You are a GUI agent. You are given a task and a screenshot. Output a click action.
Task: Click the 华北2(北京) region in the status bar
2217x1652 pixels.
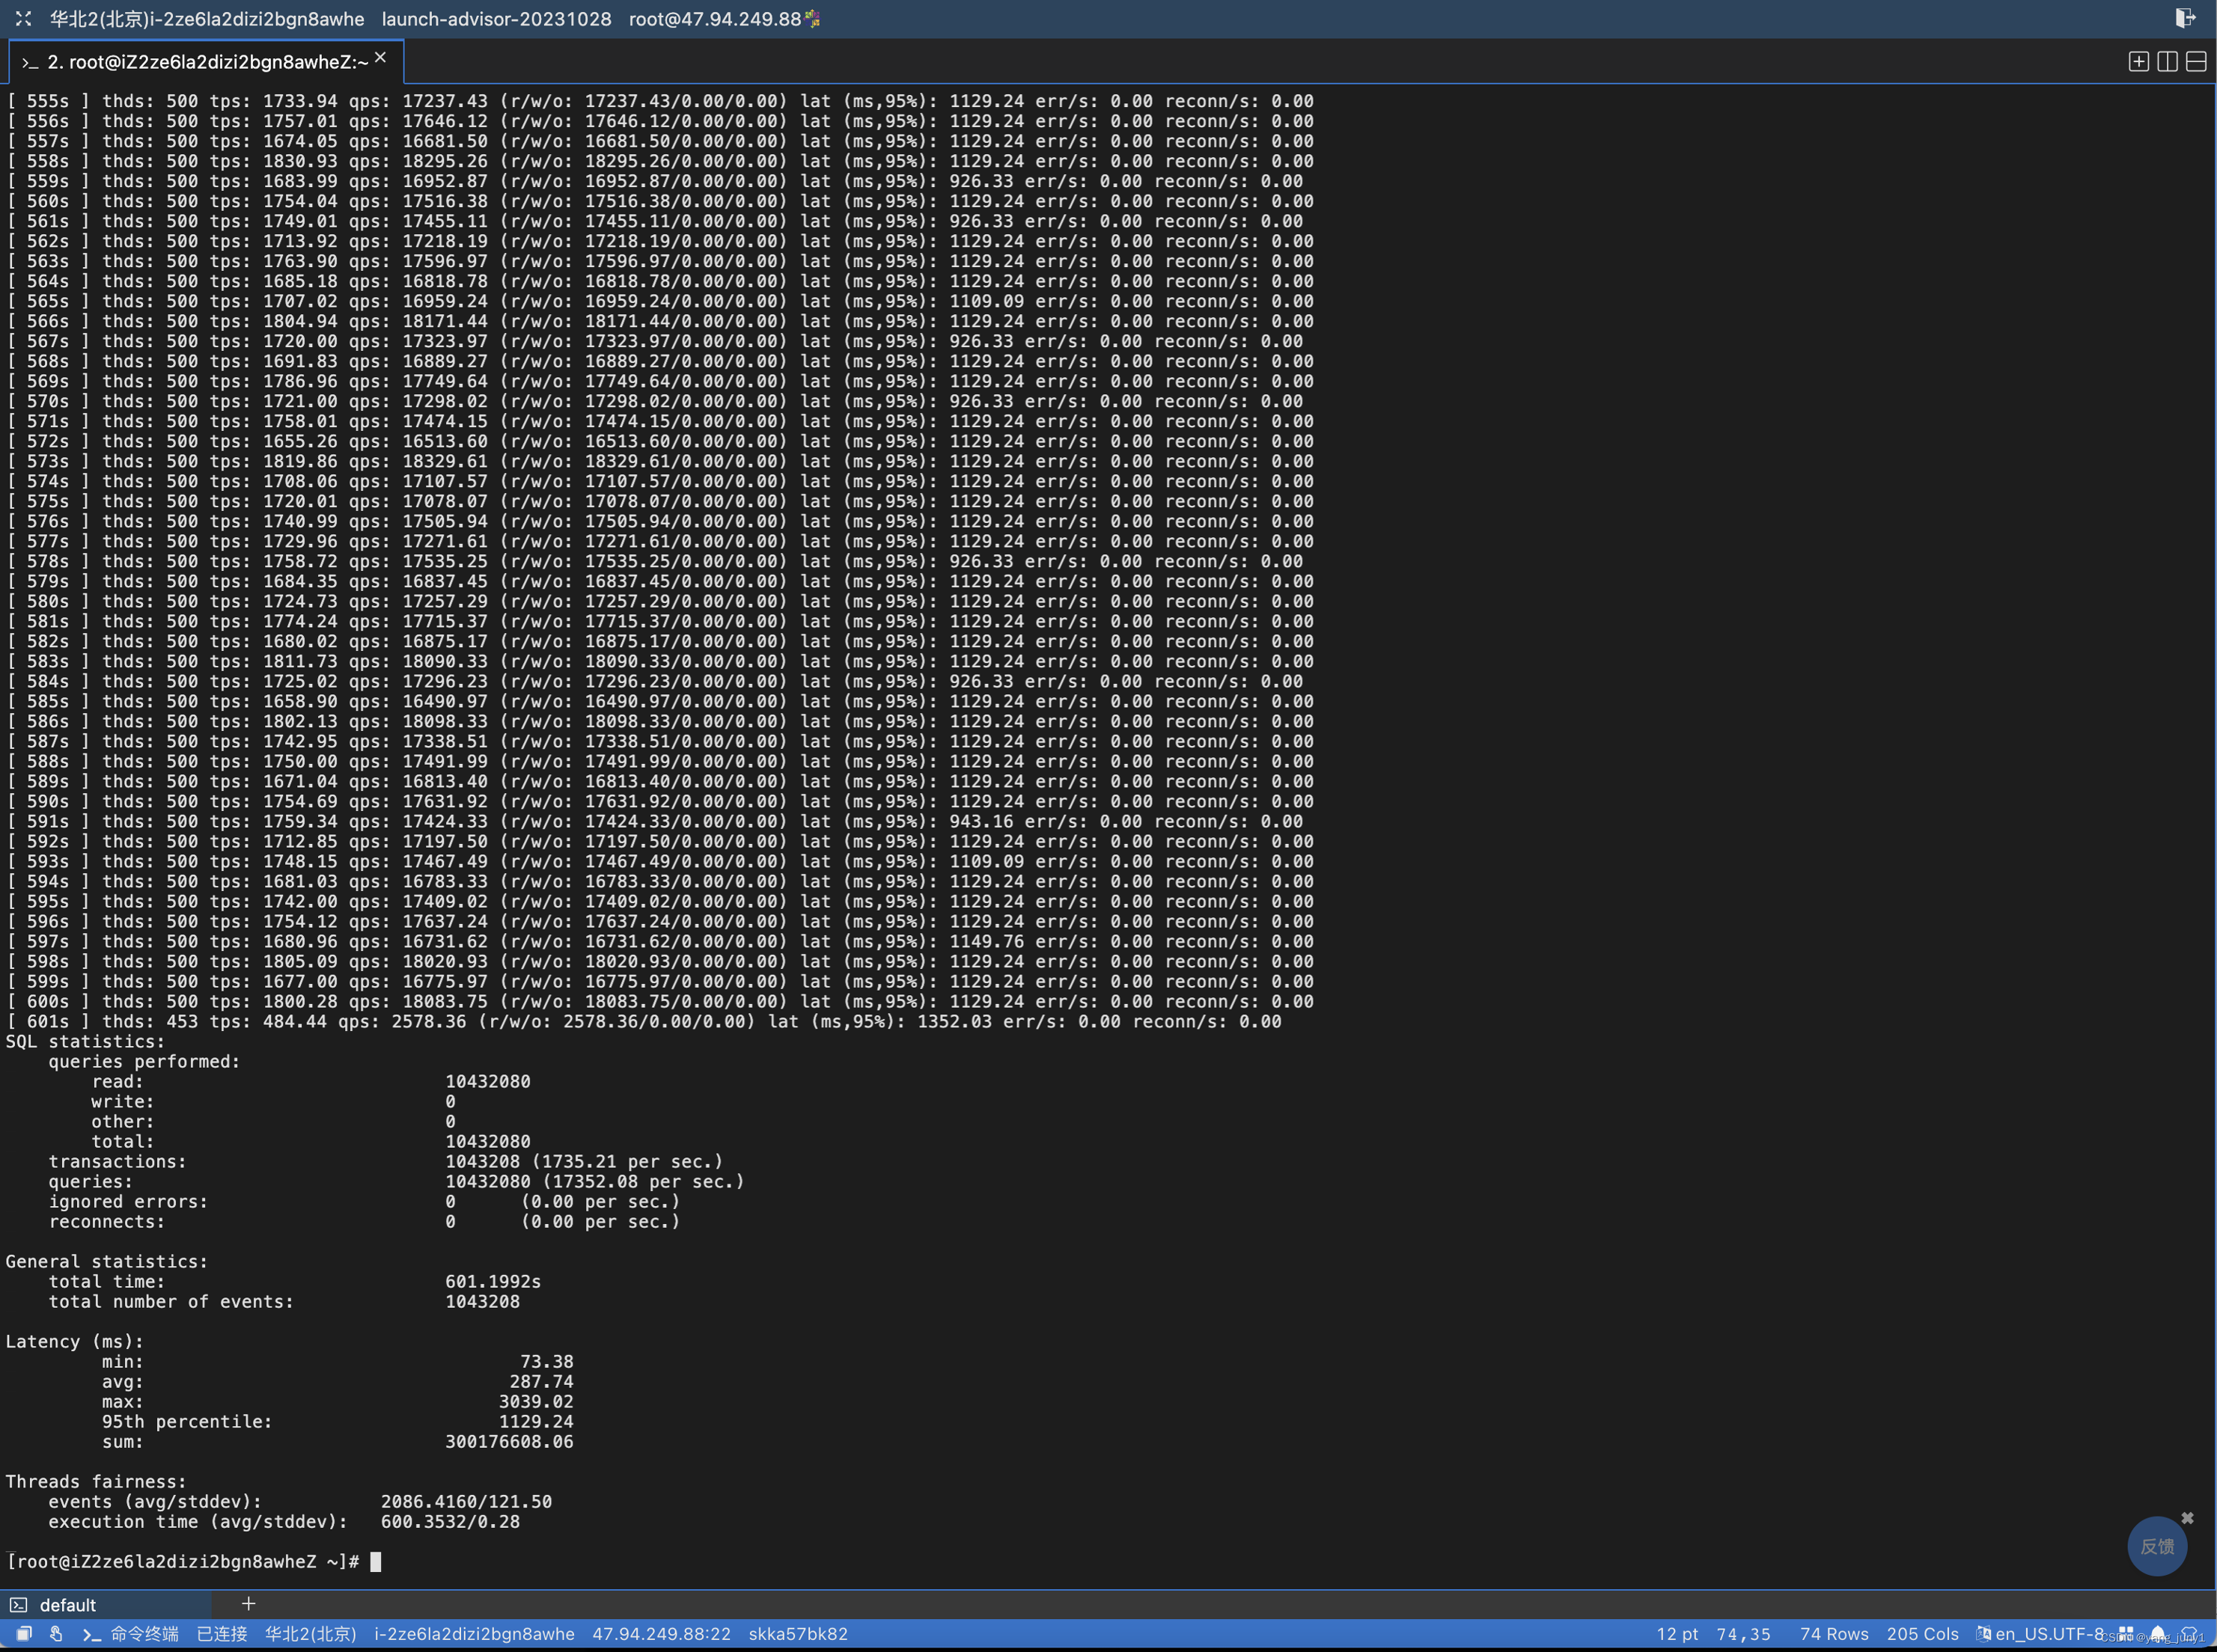[x=311, y=1633]
